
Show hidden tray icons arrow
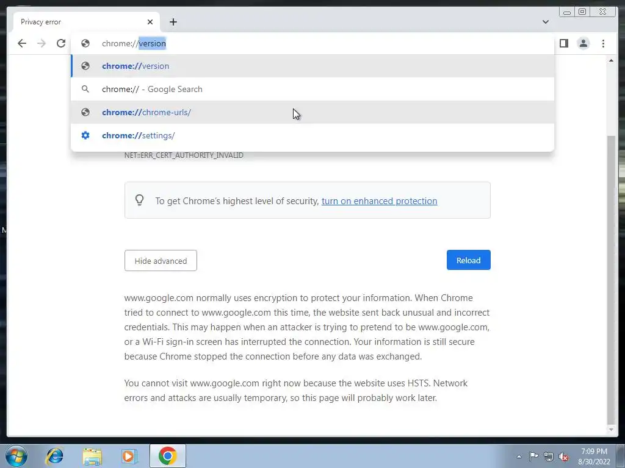(x=519, y=456)
